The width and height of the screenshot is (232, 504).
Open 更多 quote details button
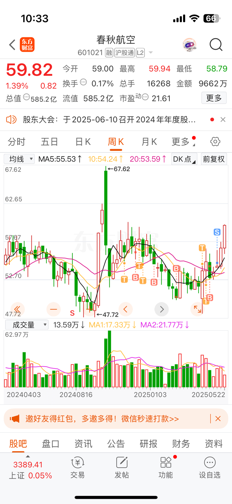pos(214,98)
